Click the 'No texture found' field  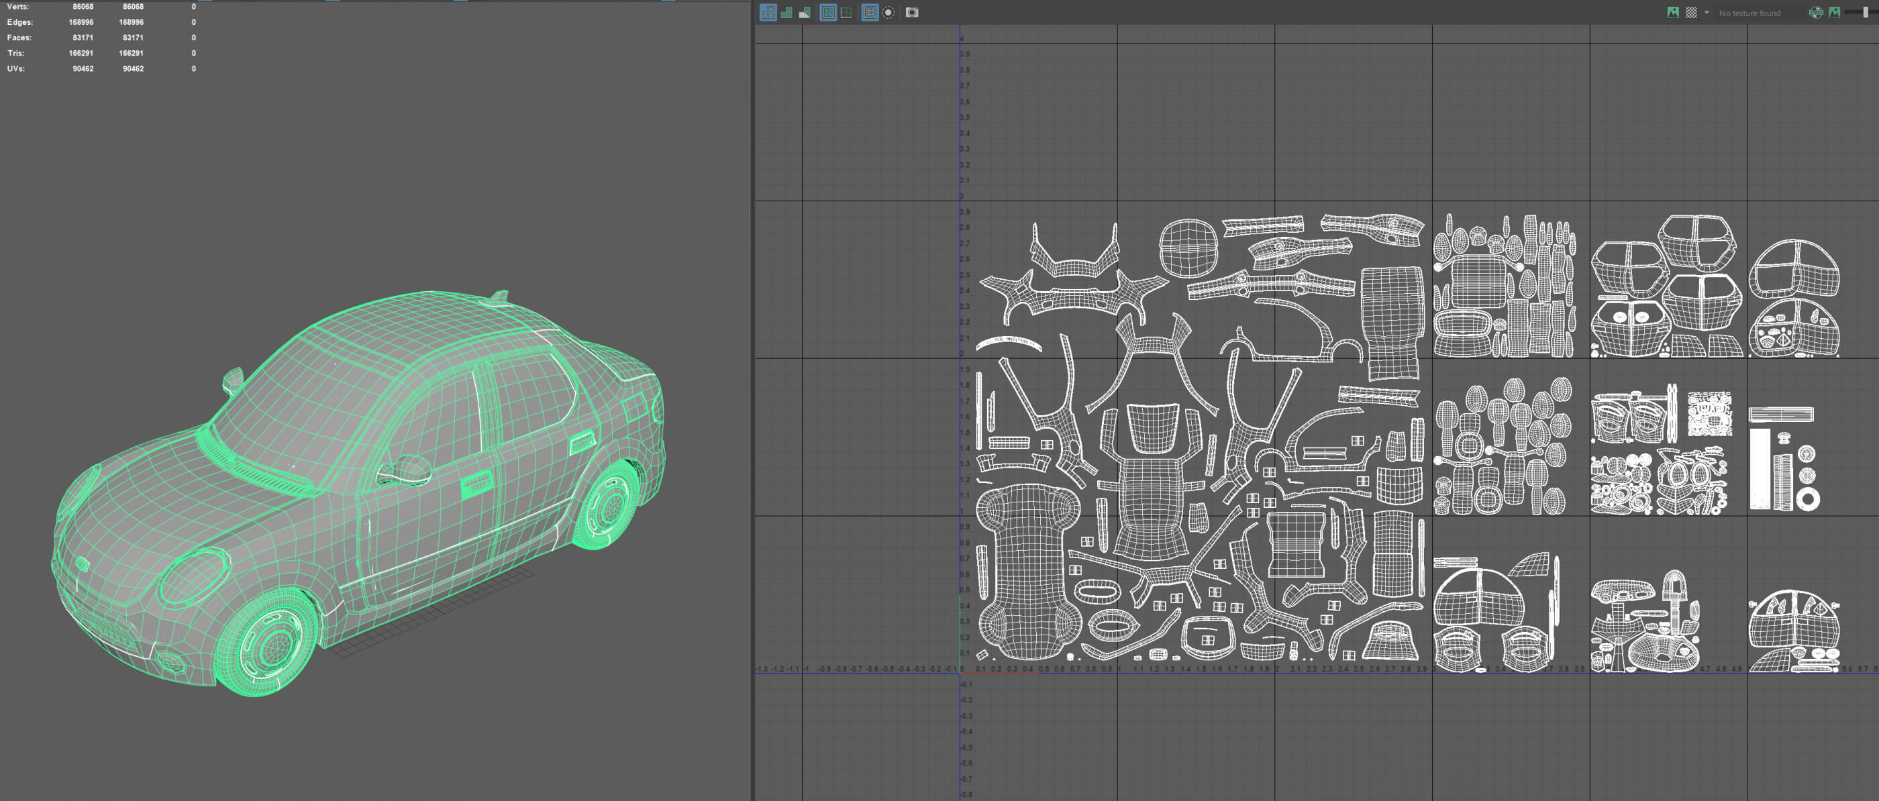pyautogui.click(x=1749, y=13)
